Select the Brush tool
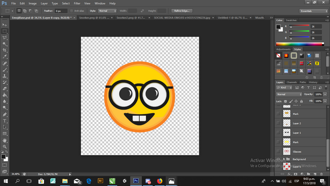Viewport: 330px width, 186px height. 5,70
